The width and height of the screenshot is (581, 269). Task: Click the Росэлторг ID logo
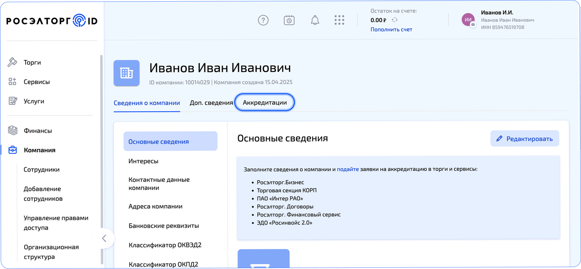pyautogui.click(x=52, y=21)
